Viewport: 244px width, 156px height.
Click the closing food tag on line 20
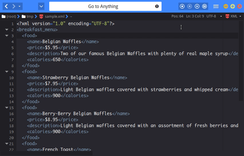31,137
